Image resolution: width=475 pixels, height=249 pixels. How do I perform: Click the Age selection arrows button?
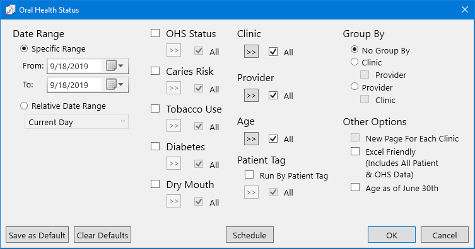(x=251, y=139)
